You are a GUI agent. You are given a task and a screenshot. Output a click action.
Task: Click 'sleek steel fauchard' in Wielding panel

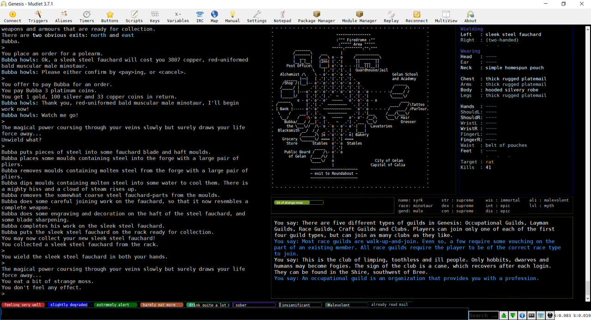click(513, 35)
